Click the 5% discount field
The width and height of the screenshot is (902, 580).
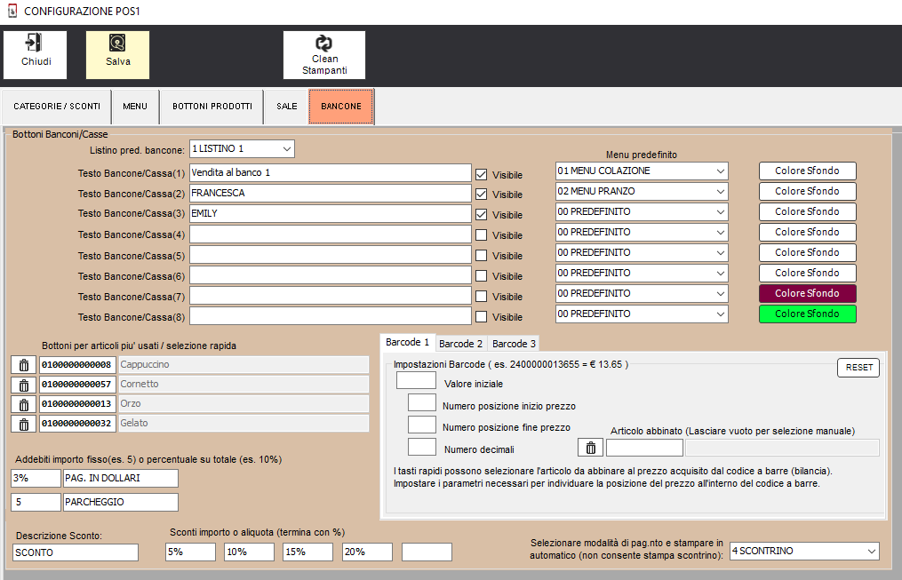click(190, 552)
